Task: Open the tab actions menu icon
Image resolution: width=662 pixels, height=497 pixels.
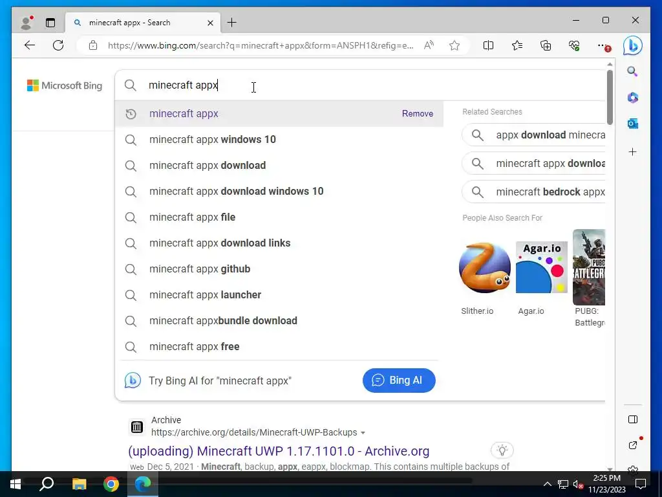Action: (x=50, y=23)
